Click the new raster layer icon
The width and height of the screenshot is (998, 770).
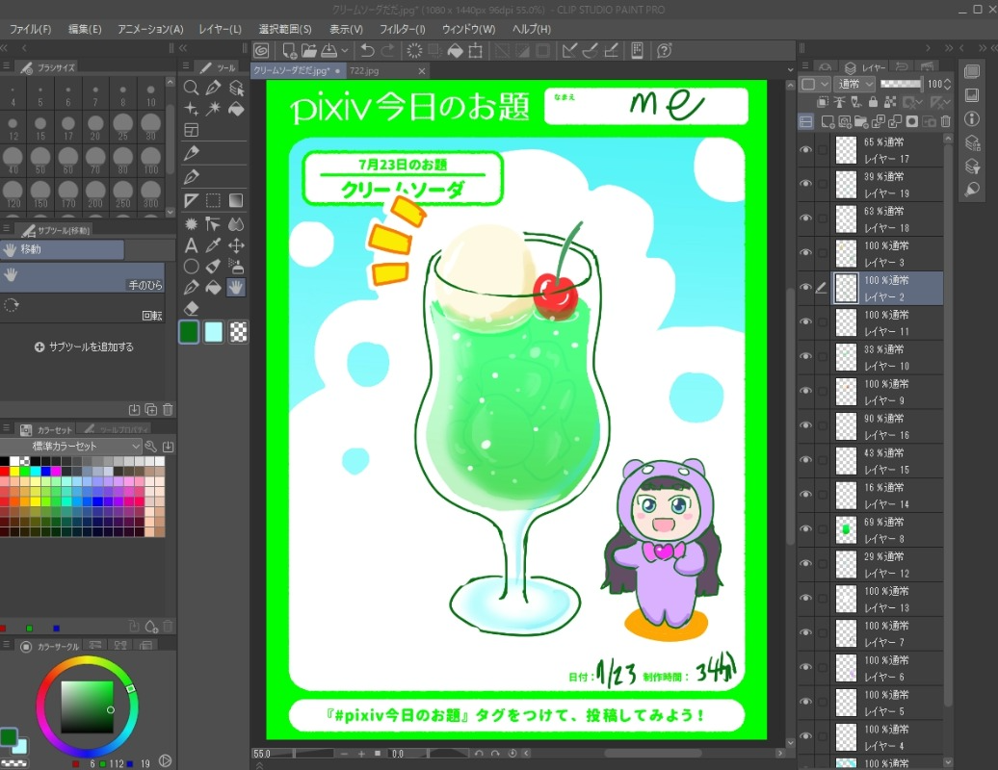pos(827,121)
